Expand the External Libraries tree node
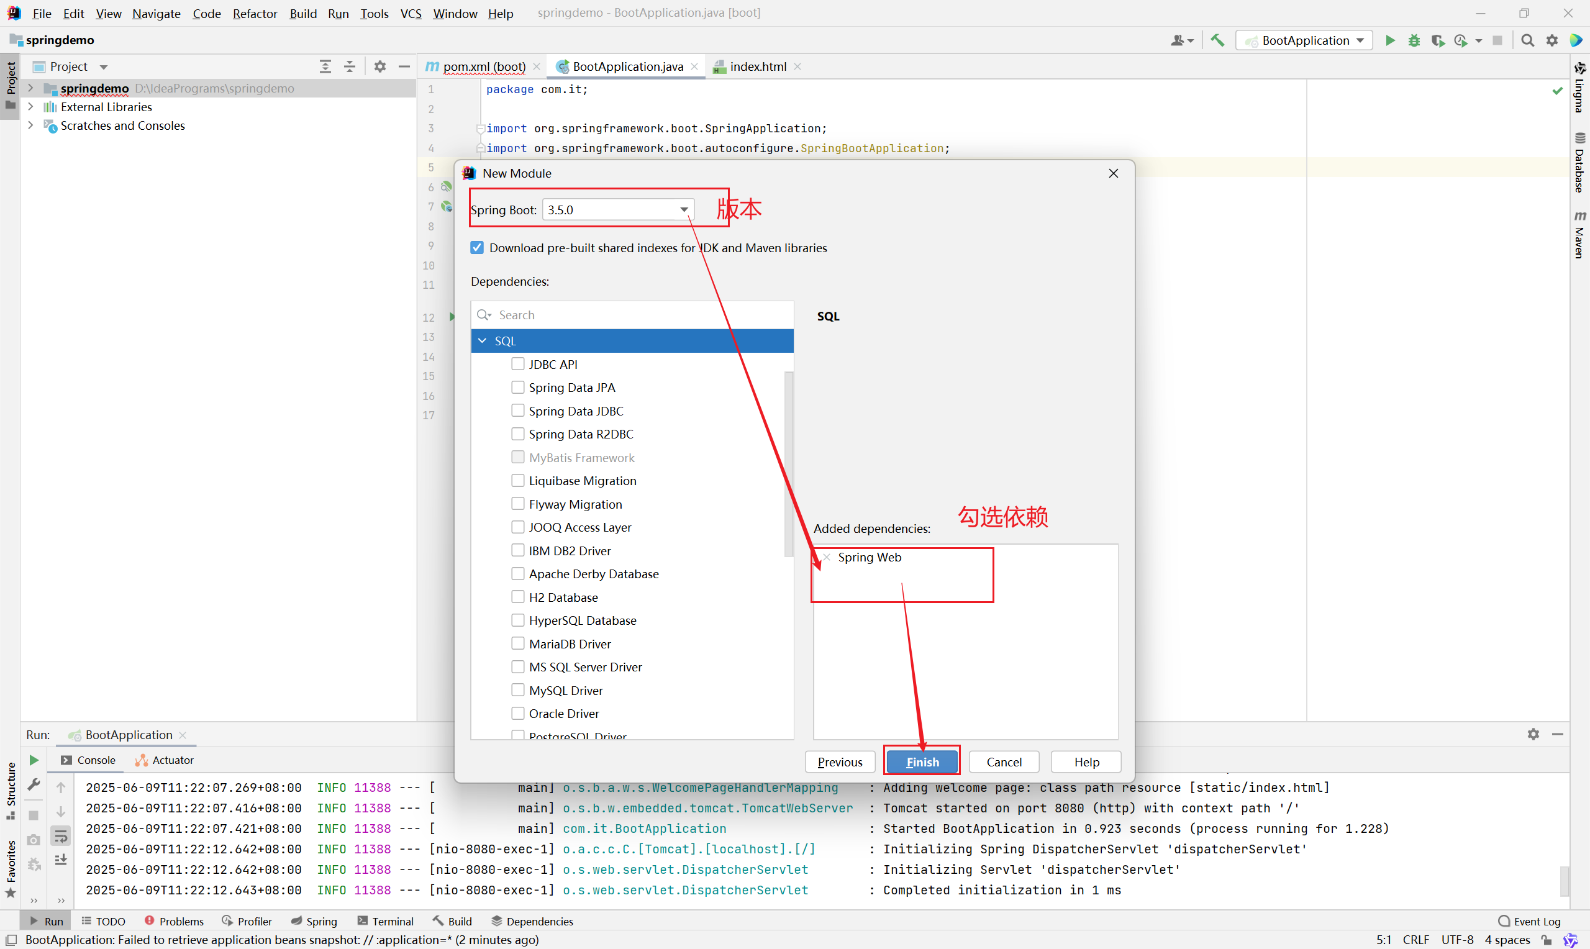Viewport: 1590px width, 949px height. [x=30, y=107]
